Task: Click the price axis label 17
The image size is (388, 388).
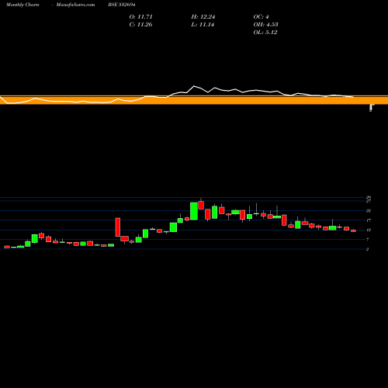Action: click(x=369, y=220)
